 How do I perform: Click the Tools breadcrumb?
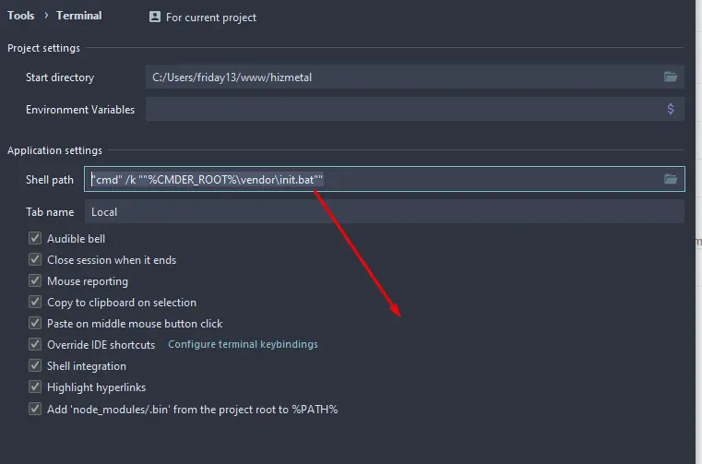point(21,16)
